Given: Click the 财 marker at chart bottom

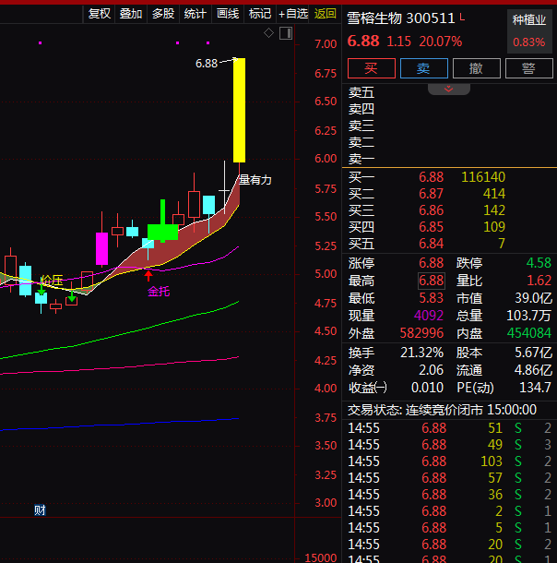Looking at the screenshot, I should [40, 509].
